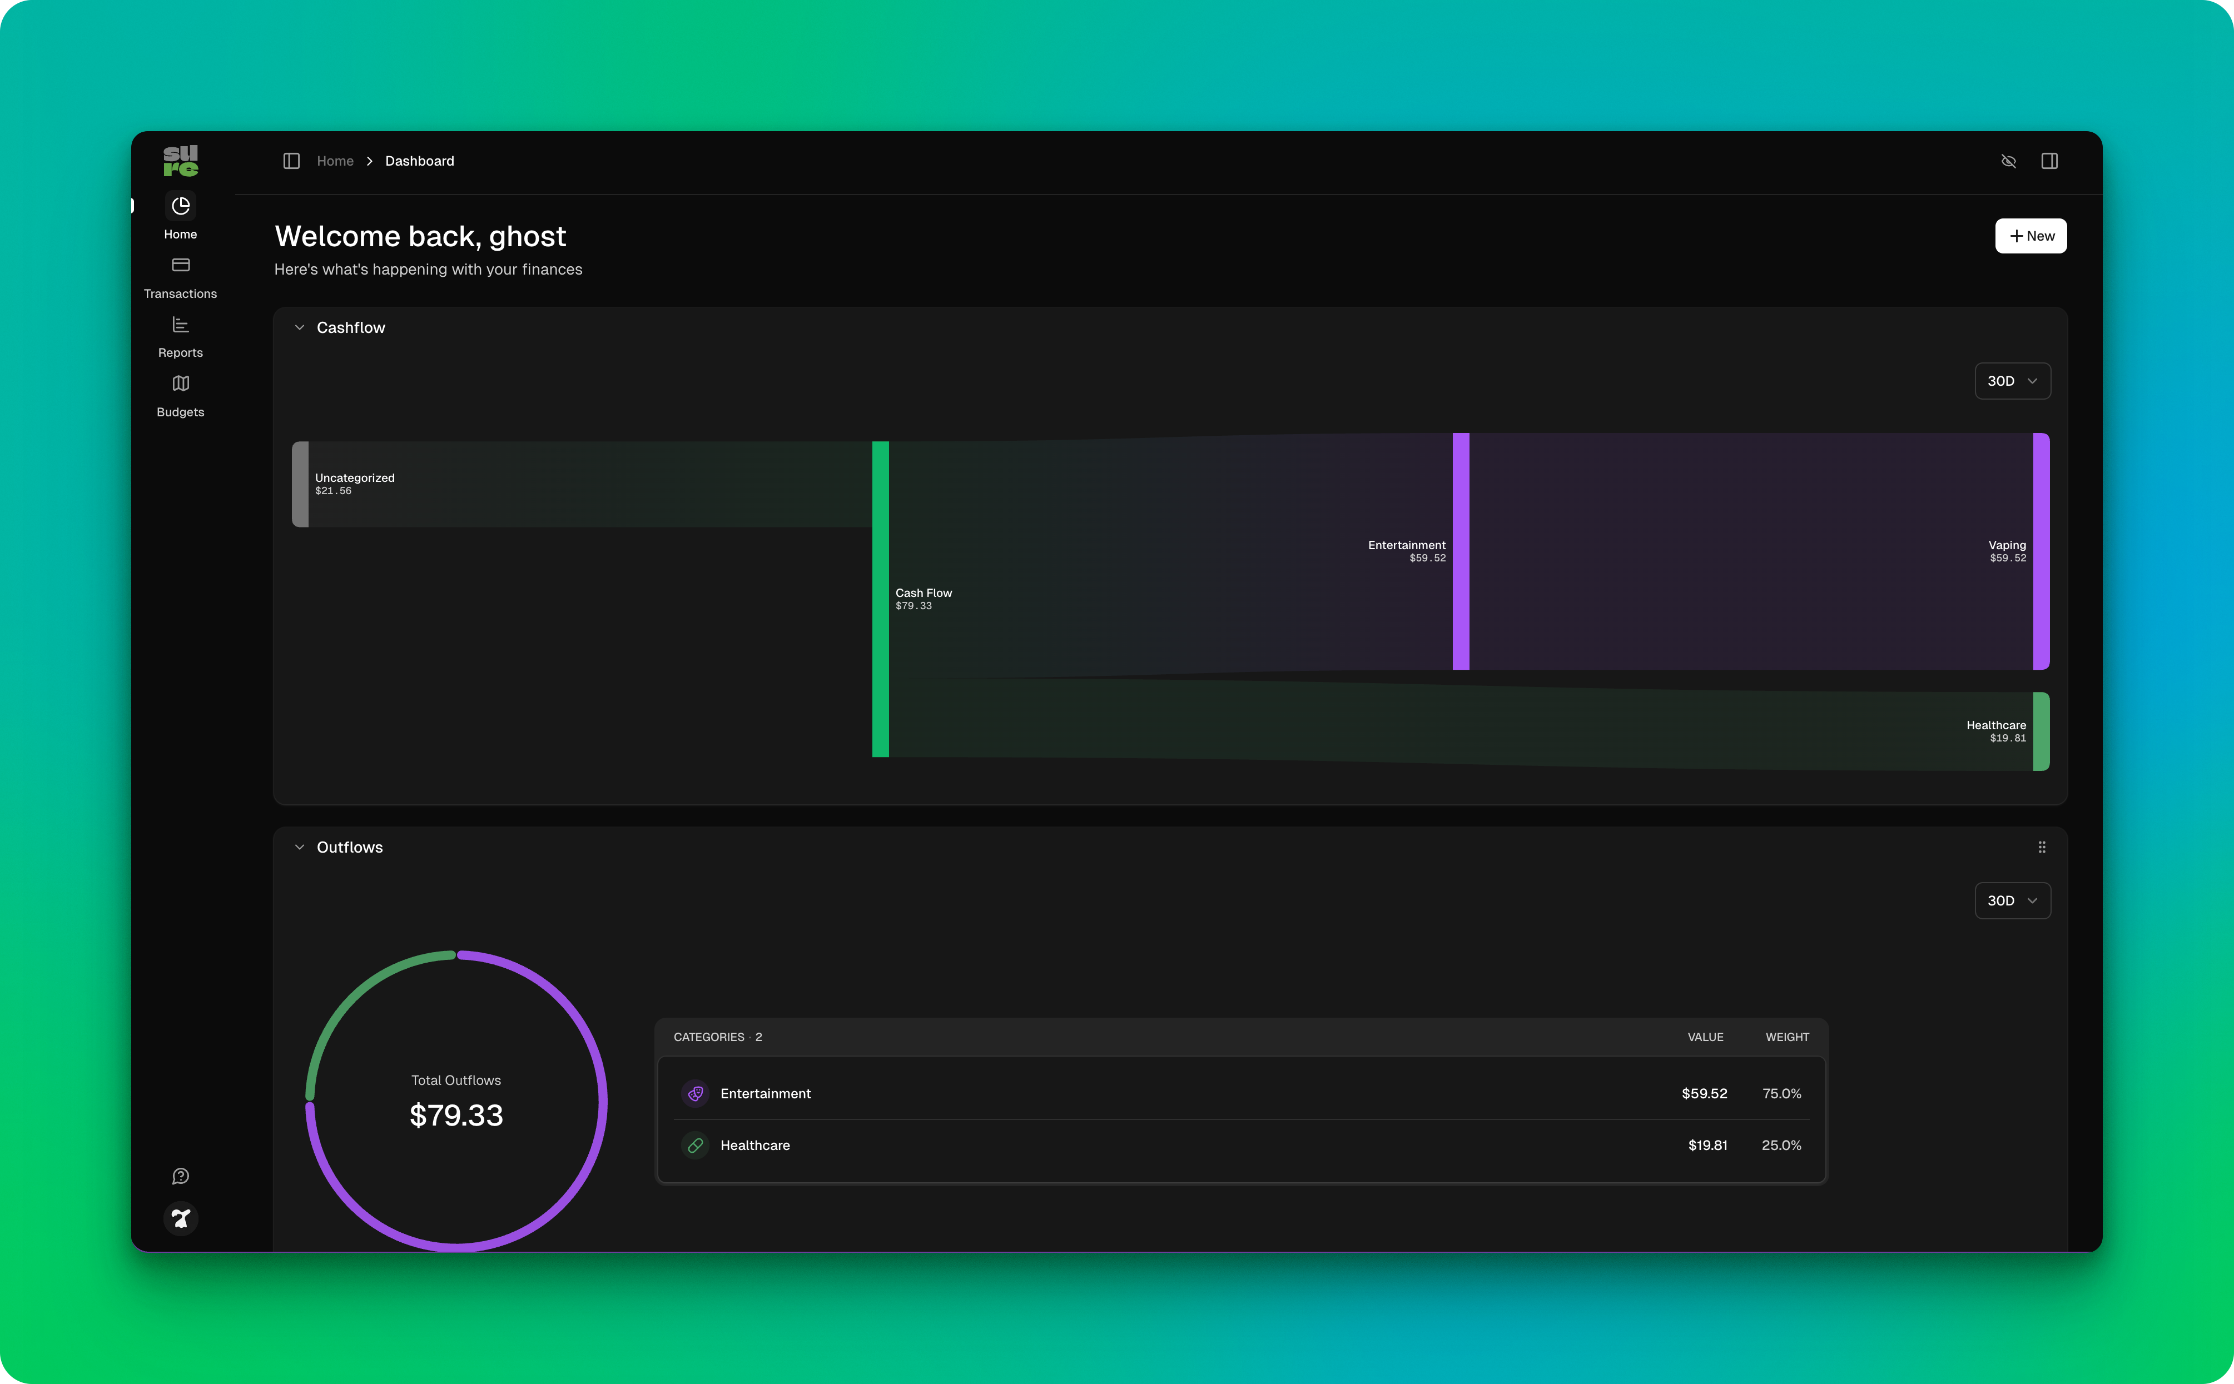Open the Cashflow 30D period dropdown
The height and width of the screenshot is (1384, 2234).
(x=2012, y=381)
